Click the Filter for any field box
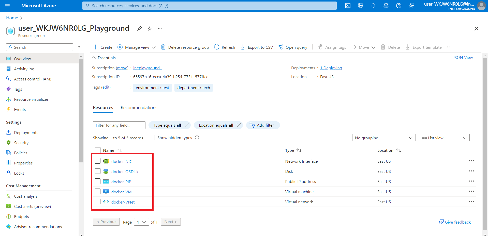 [119, 125]
